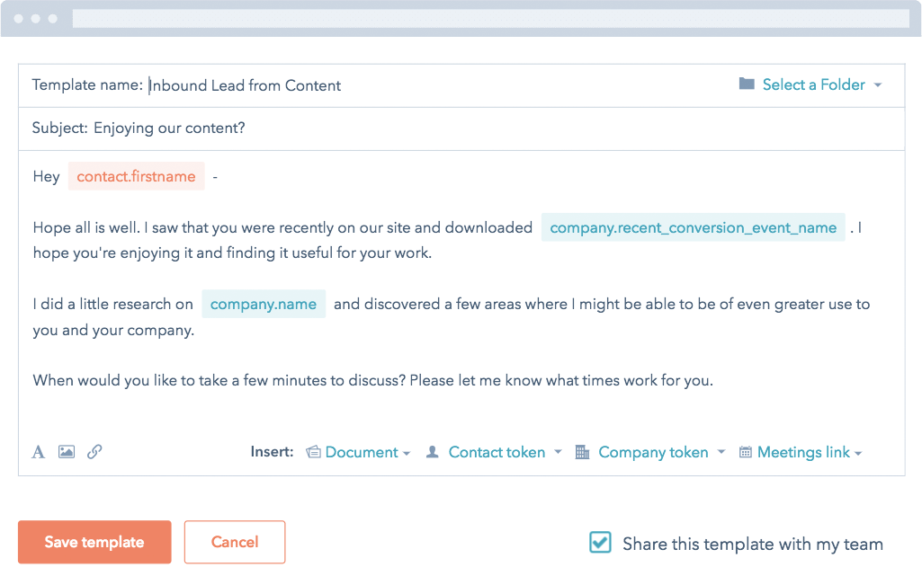Select the contact.firstname token
The width and height of the screenshot is (922, 576).
[x=136, y=176]
